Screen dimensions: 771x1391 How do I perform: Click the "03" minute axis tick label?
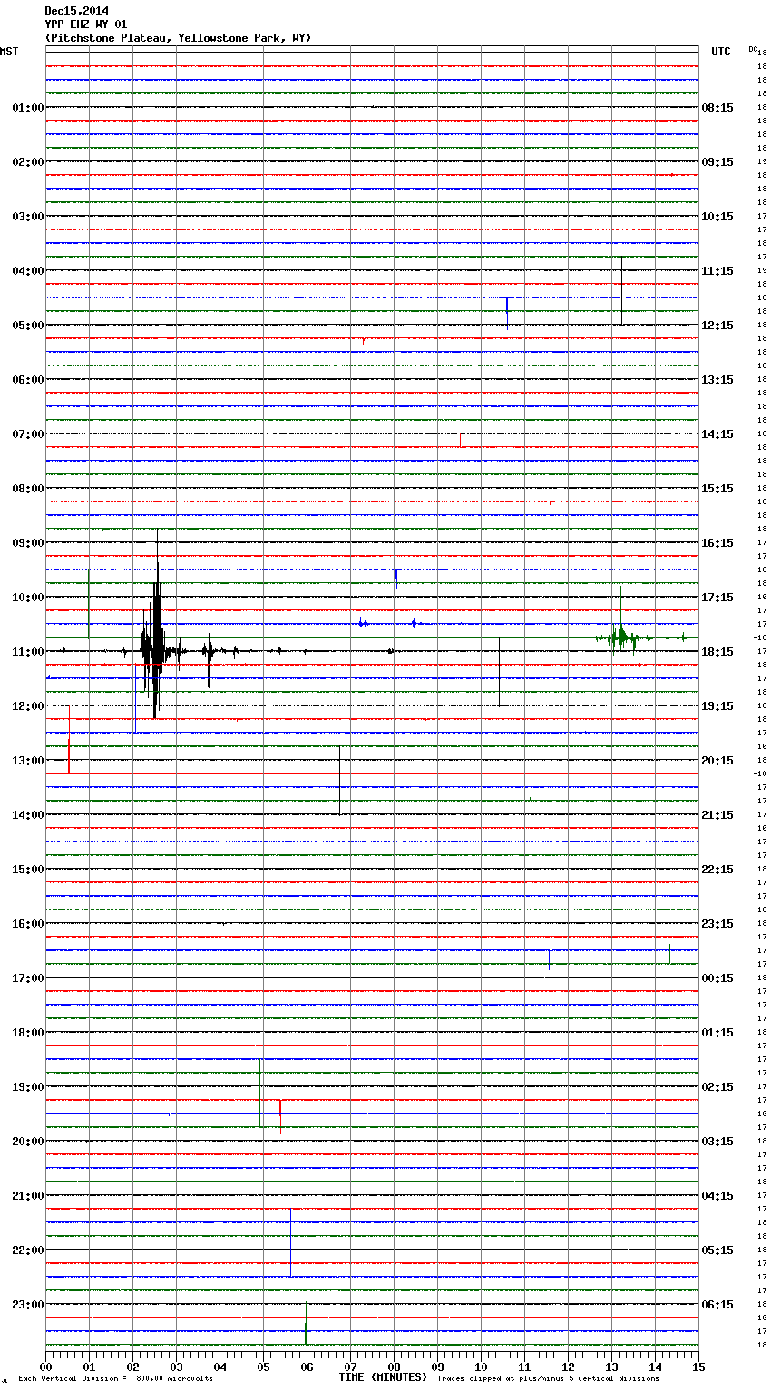click(176, 1367)
